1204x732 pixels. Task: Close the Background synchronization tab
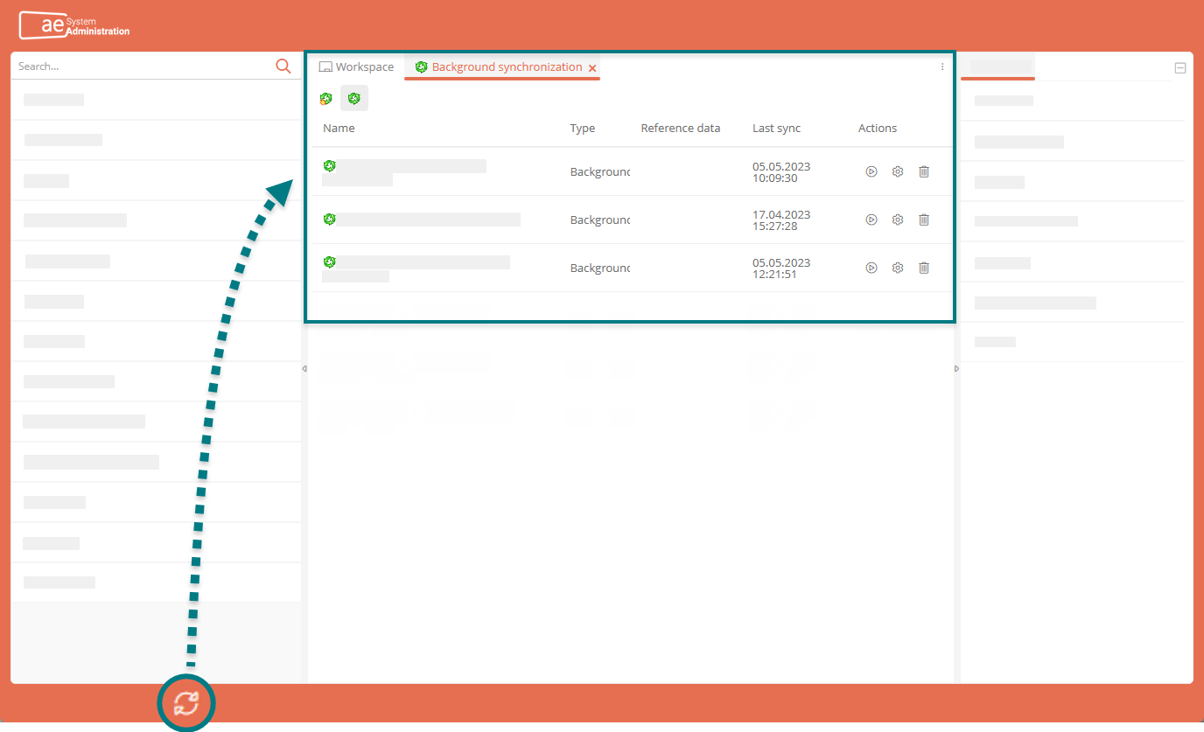point(592,68)
